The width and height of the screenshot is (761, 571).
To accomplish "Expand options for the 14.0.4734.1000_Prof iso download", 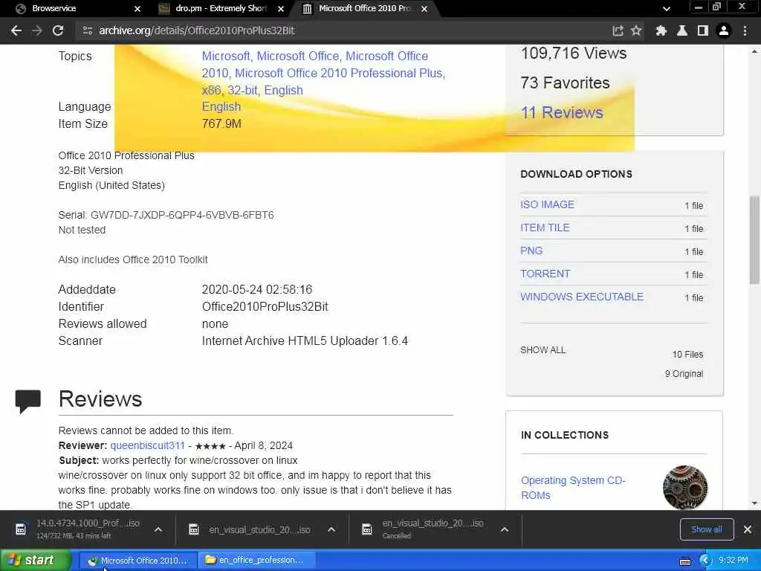I will click(158, 529).
